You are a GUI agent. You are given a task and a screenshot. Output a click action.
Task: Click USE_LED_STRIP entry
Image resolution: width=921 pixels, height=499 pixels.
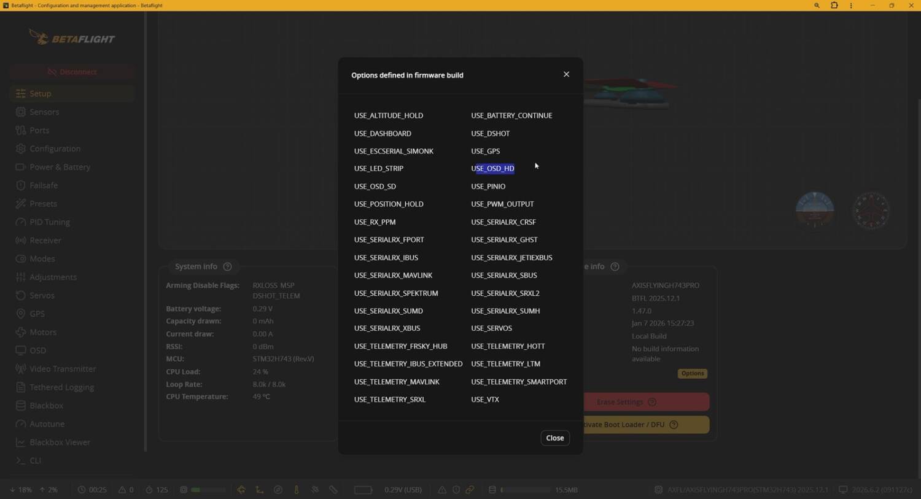[x=379, y=168]
